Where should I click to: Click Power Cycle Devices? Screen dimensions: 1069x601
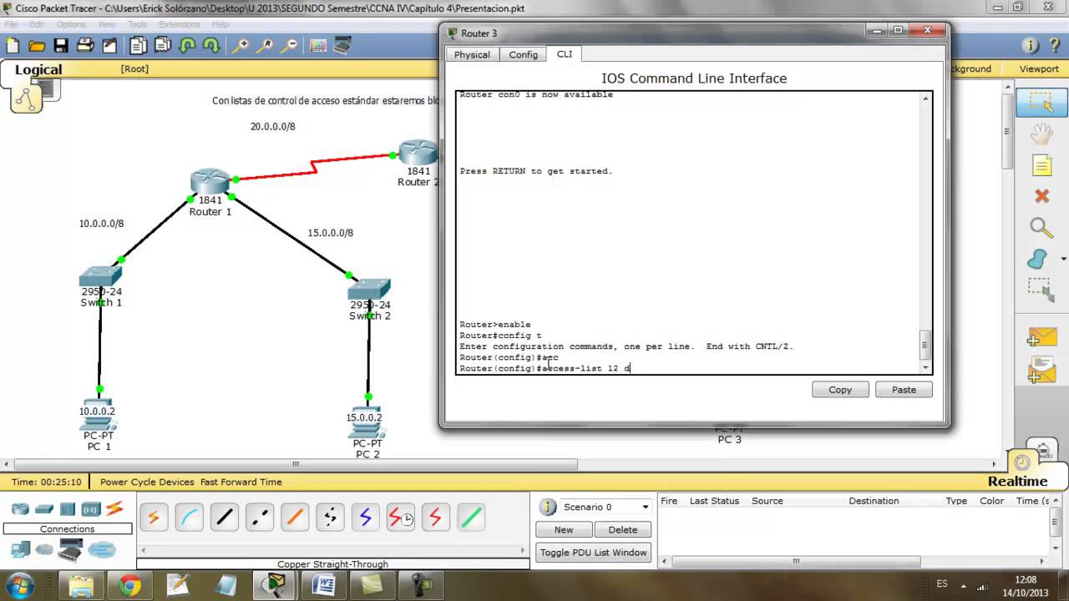[x=147, y=482]
